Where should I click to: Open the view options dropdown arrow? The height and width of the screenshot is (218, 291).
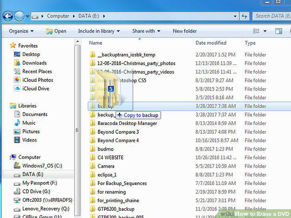click(x=265, y=31)
